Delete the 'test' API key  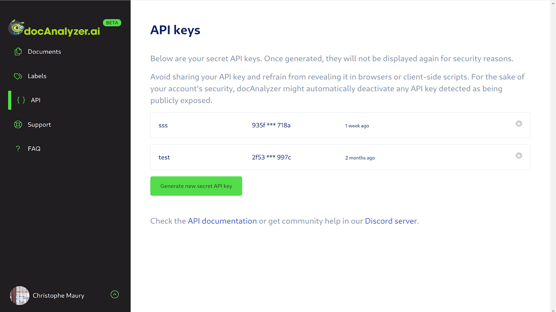pyautogui.click(x=519, y=156)
